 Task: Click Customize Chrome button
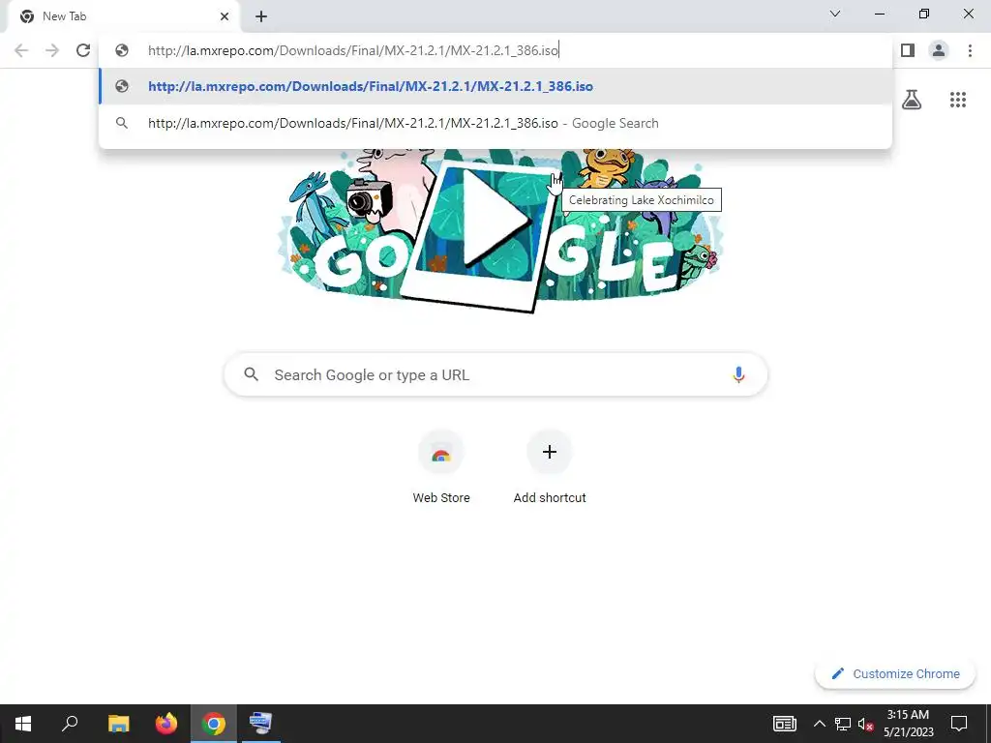pyautogui.click(x=895, y=673)
